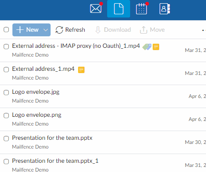Toggle the select-all checkbox in toolbar
Viewport: 206px width, 172px height.
click(x=6, y=29)
